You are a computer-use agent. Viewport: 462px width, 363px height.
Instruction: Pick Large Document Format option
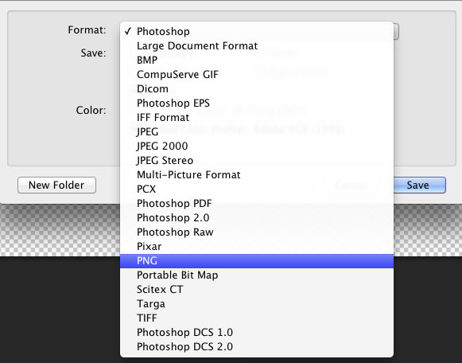(x=257, y=46)
